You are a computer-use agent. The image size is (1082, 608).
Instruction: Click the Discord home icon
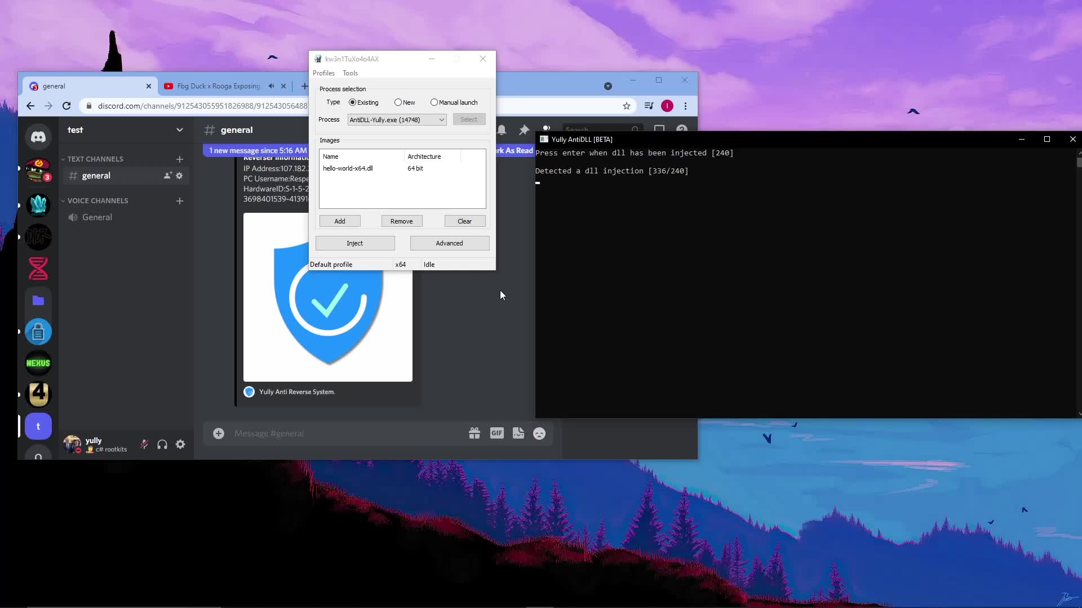click(38, 137)
